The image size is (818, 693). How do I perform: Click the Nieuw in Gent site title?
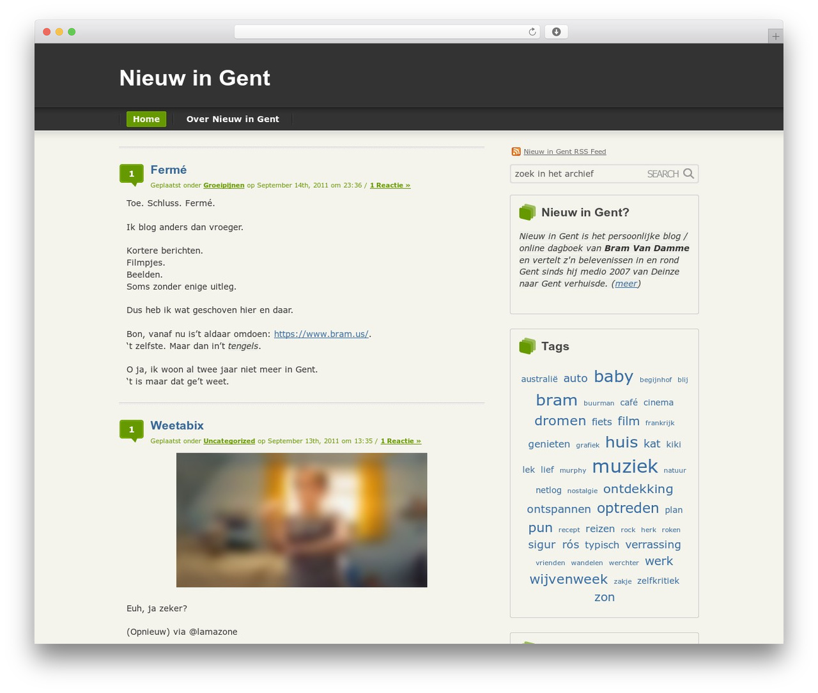195,78
